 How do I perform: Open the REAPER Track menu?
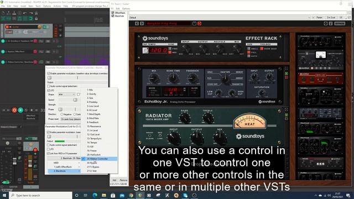coord(38,6)
